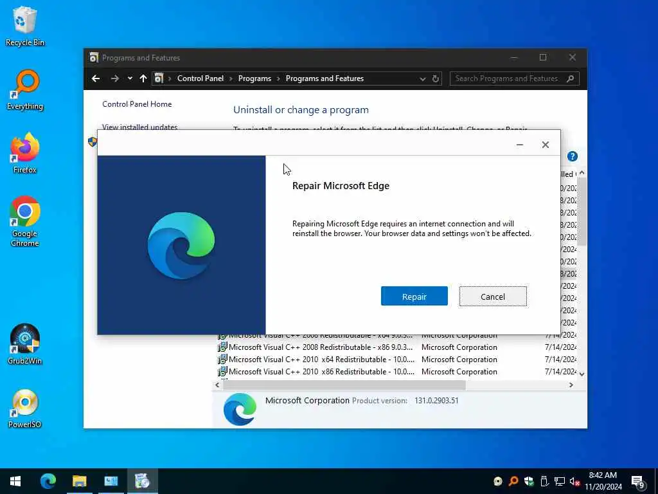Refresh the Programs and Features list

436,78
